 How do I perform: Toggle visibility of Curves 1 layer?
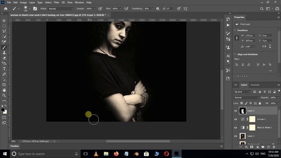pos(236,119)
